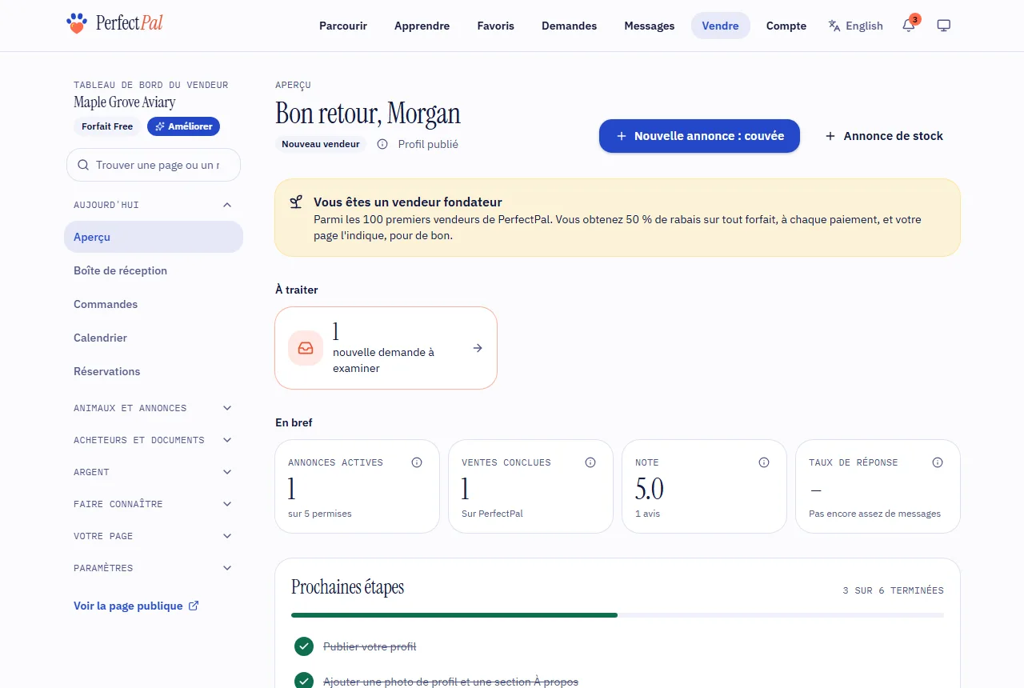
Task: Click the info icon beside Profil publié
Action: coord(382,144)
